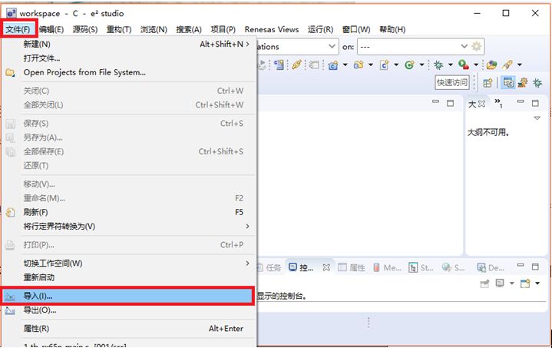The width and height of the screenshot is (552, 348).
Task: Select 导出(O)... menu entry
Action: pos(128,310)
